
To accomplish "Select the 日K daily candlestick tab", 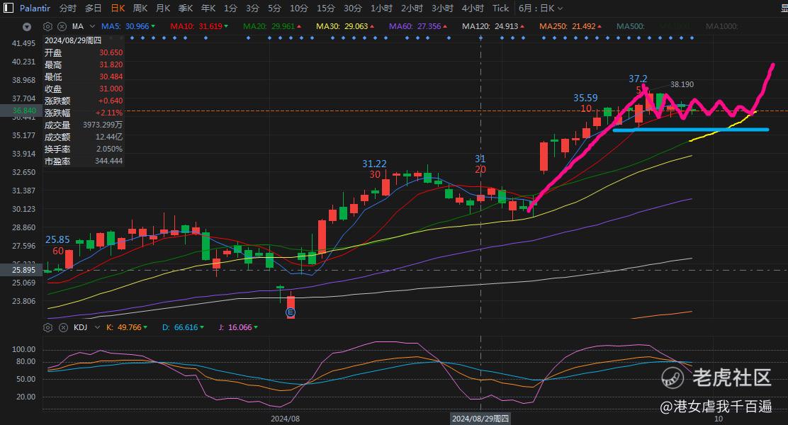I will tap(118, 8).
